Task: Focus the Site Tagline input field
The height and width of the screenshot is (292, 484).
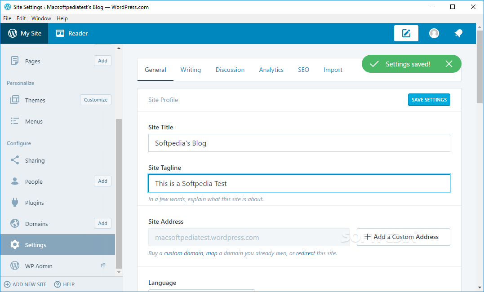Action: pyautogui.click(x=299, y=183)
